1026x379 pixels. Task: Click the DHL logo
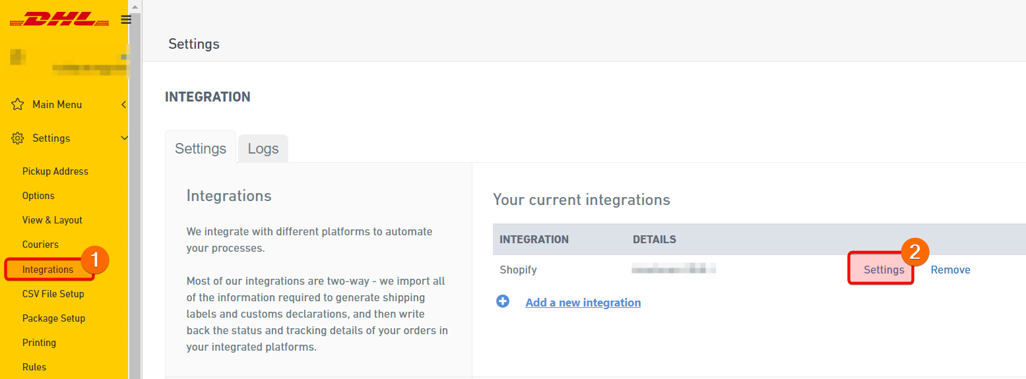click(59, 20)
